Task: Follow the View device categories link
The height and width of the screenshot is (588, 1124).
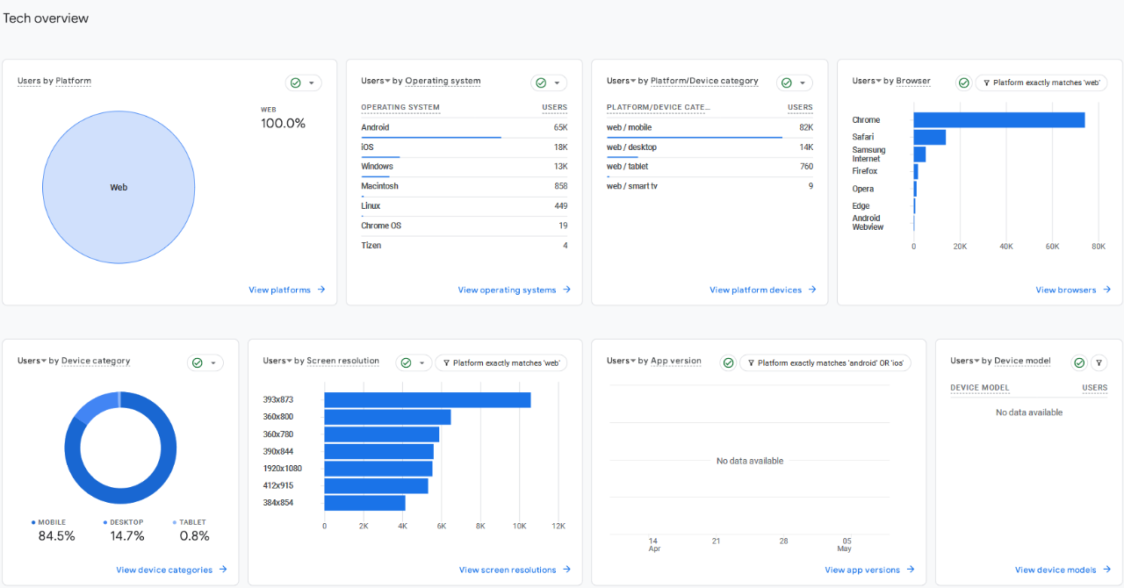Action: [x=164, y=570]
